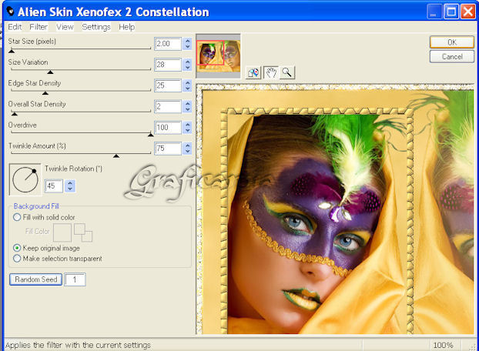This screenshot has width=479, height=351.
Task: Click the Show Original preview toggle icon
Action: click(x=253, y=72)
